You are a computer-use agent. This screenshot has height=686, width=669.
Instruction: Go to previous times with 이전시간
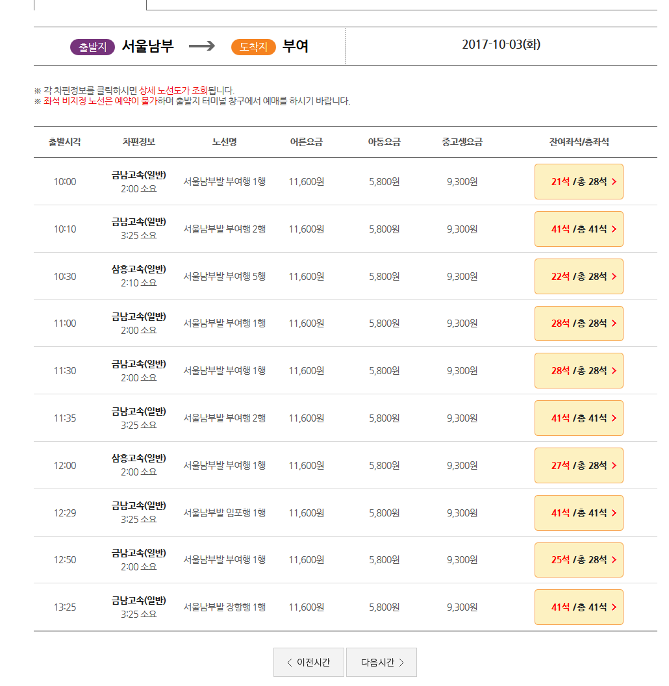point(309,663)
